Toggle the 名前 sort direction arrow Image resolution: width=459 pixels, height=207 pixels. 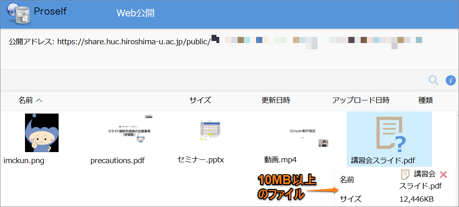tap(39, 100)
